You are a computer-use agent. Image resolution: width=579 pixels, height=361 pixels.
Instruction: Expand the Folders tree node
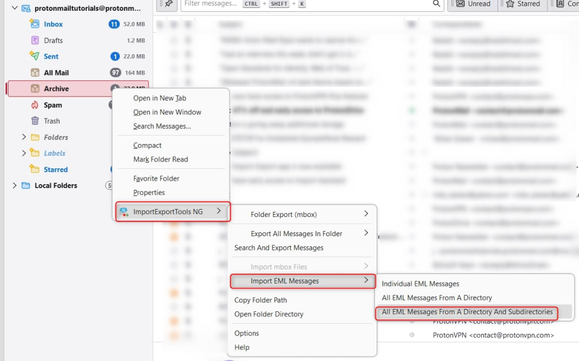coord(24,137)
